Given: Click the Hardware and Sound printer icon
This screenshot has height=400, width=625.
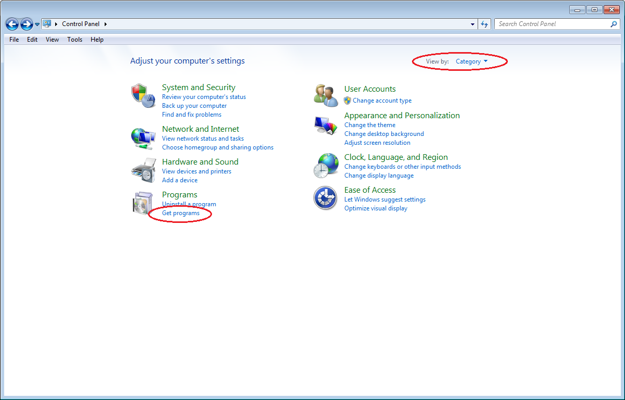Looking at the screenshot, I should pyautogui.click(x=143, y=170).
